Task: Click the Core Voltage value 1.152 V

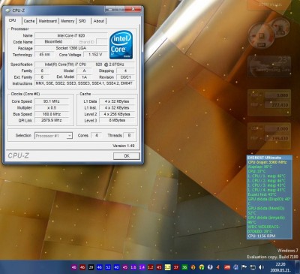Action: [95, 54]
